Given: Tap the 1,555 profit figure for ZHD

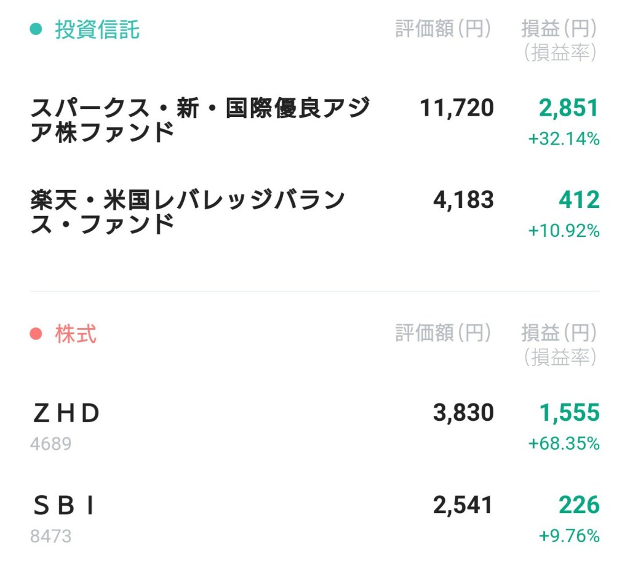Looking at the screenshot, I should coord(569,413).
